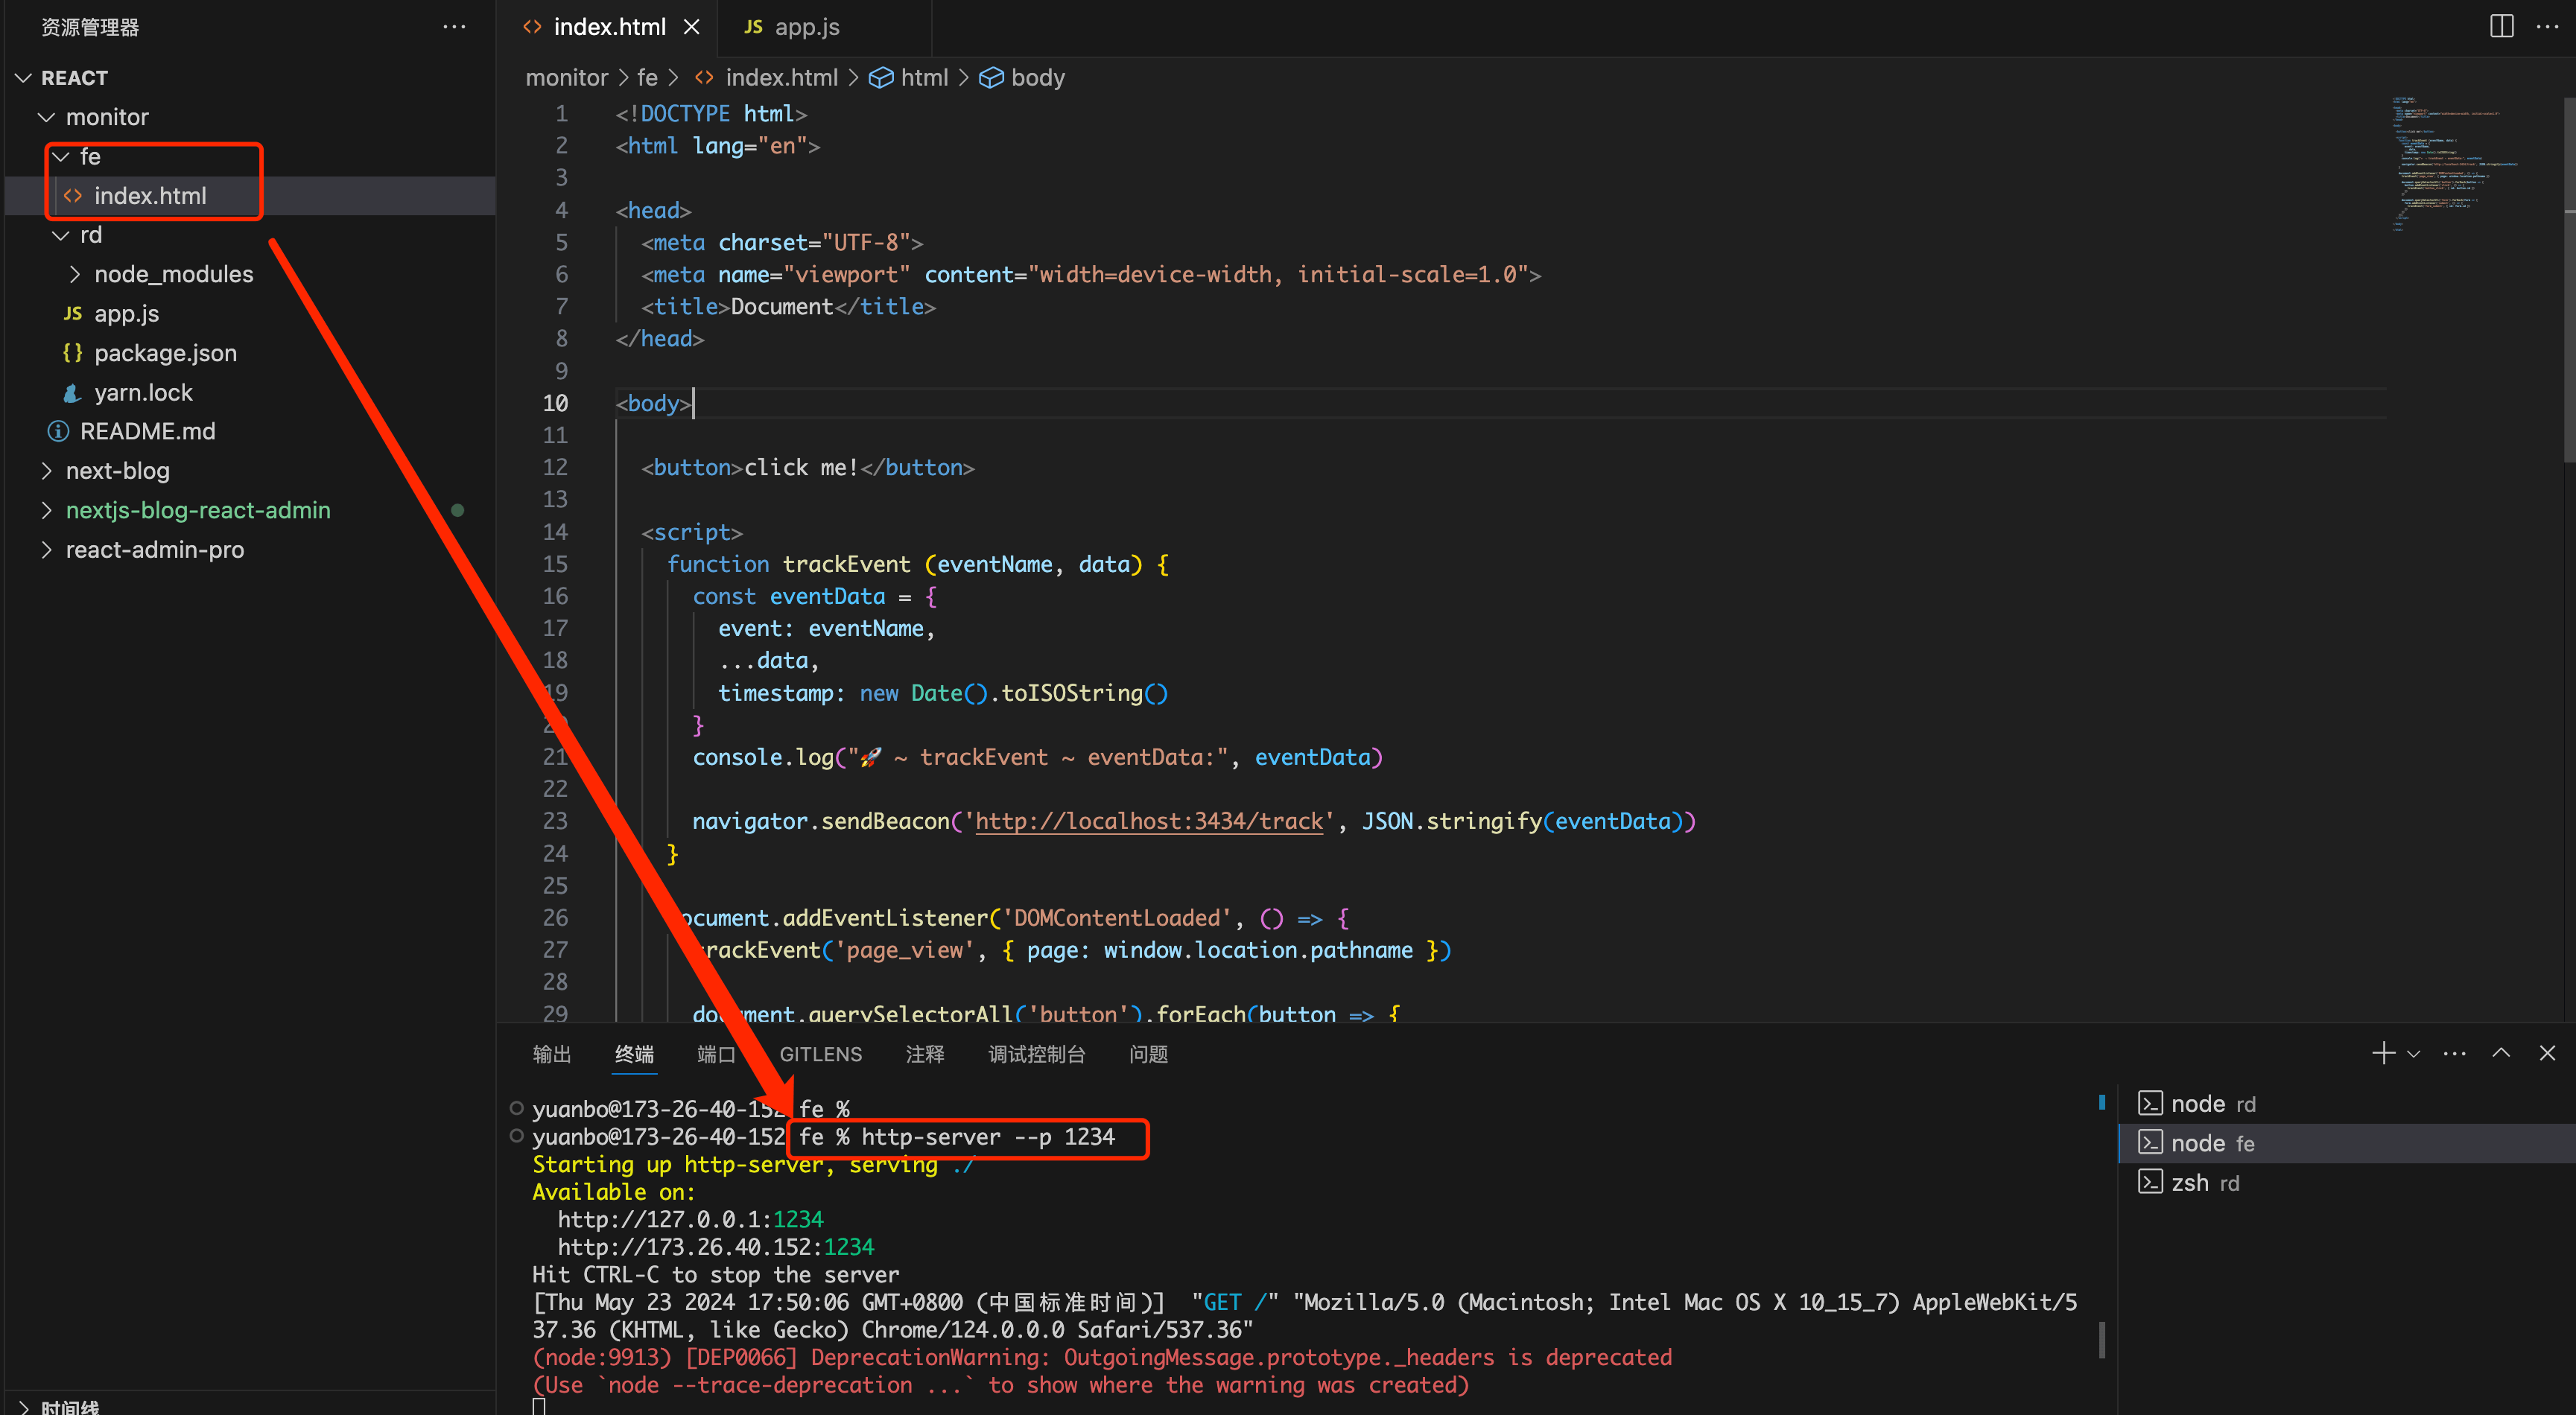2576x1415 pixels.
Task: Maximize the terminal panel with the caret
Action: coord(2501,1053)
